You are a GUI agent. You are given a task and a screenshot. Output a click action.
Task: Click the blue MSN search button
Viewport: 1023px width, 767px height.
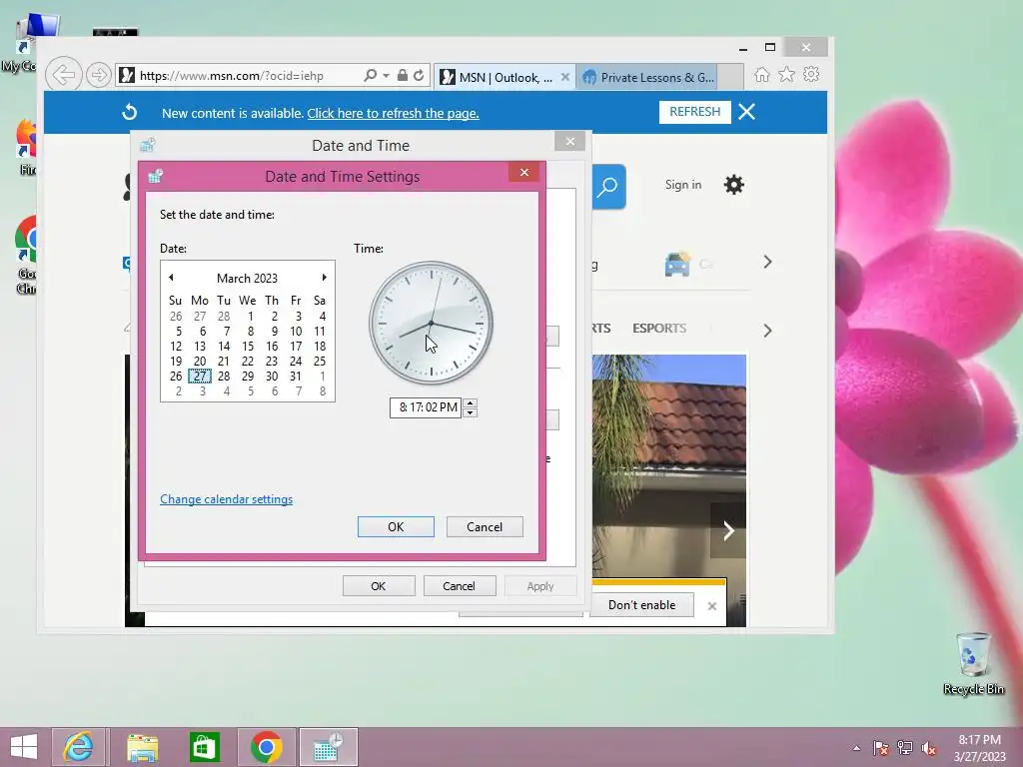(x=608, y=187)
